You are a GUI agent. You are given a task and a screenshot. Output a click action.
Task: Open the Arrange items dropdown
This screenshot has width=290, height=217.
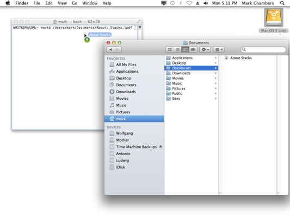(219, 49)
